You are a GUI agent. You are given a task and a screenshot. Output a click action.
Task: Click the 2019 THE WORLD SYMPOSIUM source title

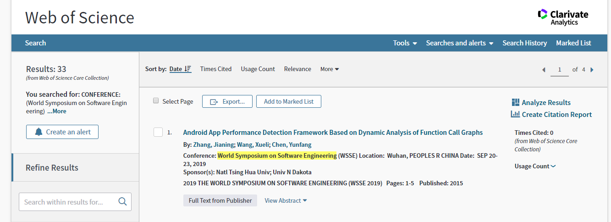point(282,183)
